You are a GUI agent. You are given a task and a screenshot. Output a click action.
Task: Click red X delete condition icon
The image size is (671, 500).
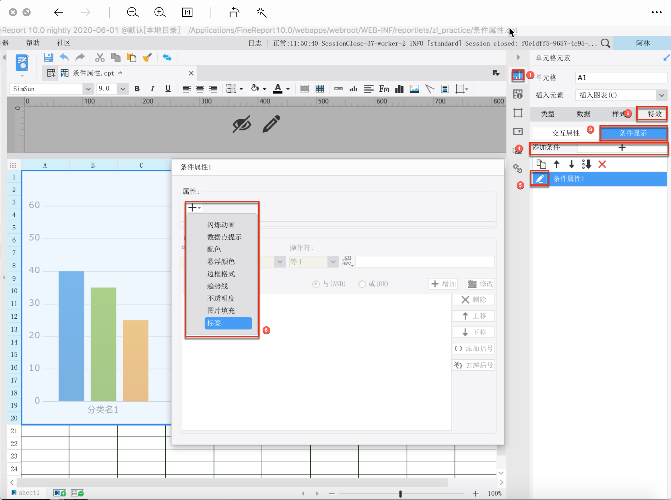coord(602,165)
